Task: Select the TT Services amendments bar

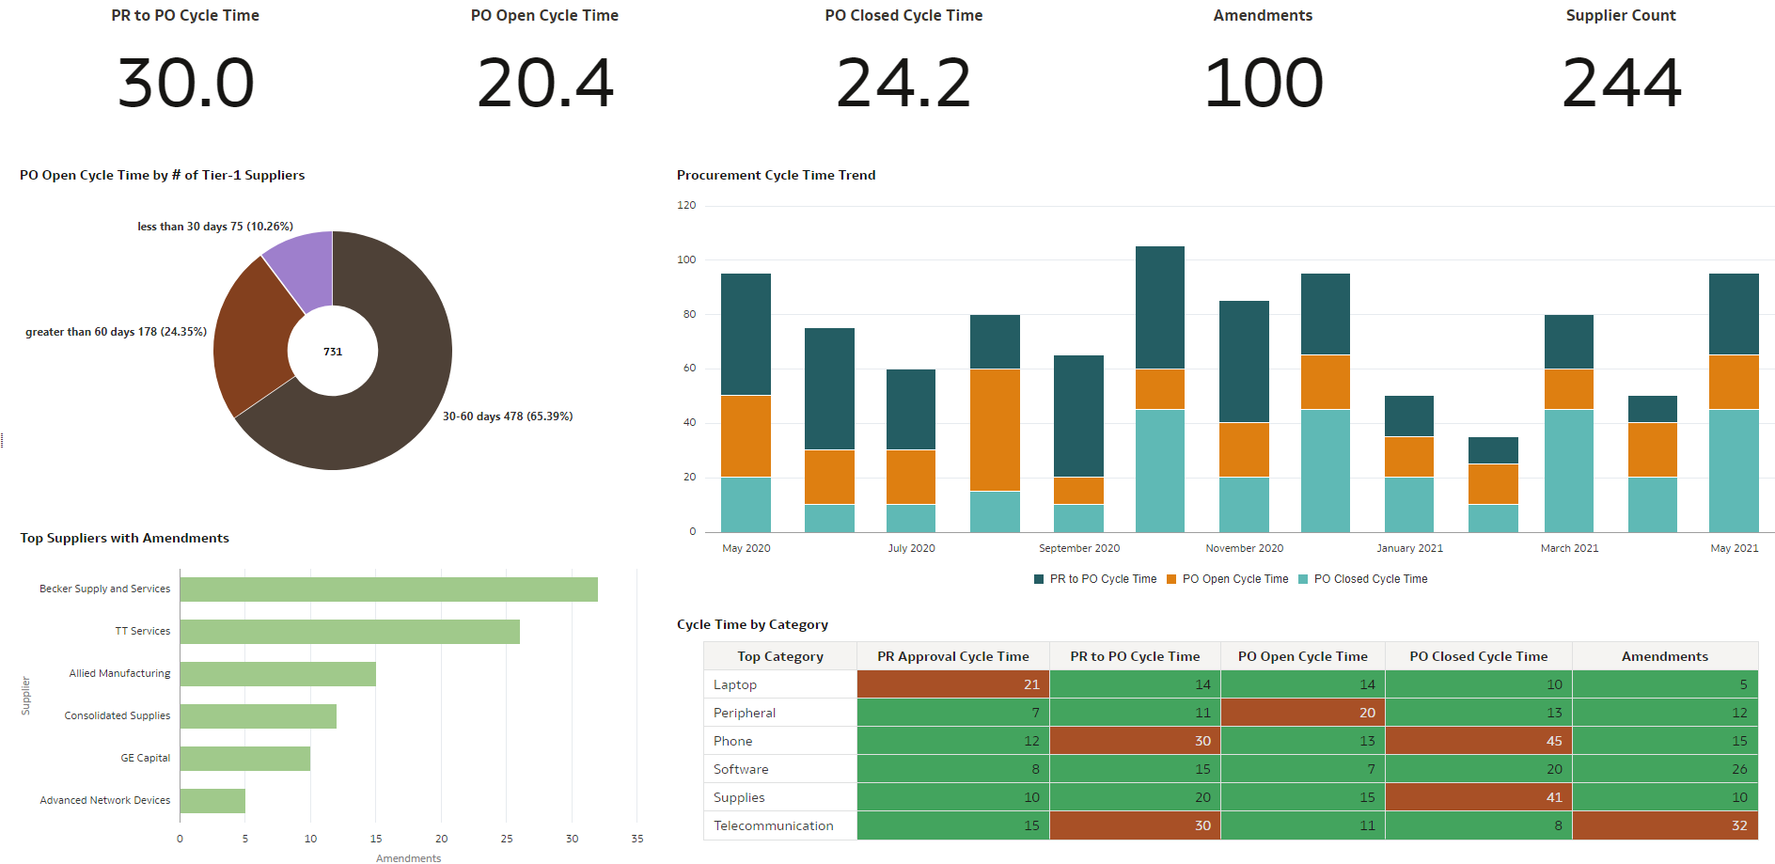Action: 350,632
